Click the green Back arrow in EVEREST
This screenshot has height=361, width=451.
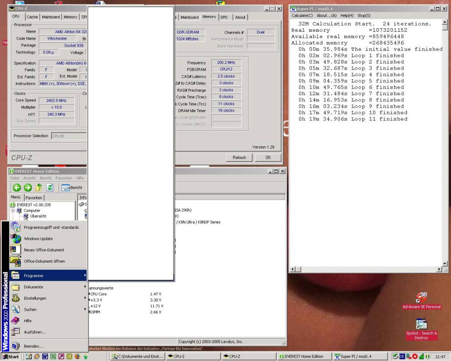coord(17,188)
